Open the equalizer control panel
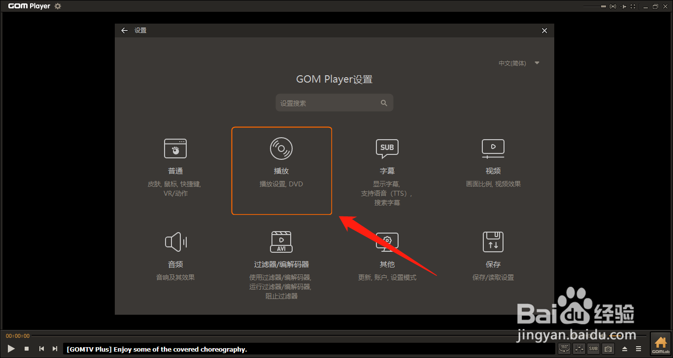Screen dimensions: 673x358 [x=579, y=349]
